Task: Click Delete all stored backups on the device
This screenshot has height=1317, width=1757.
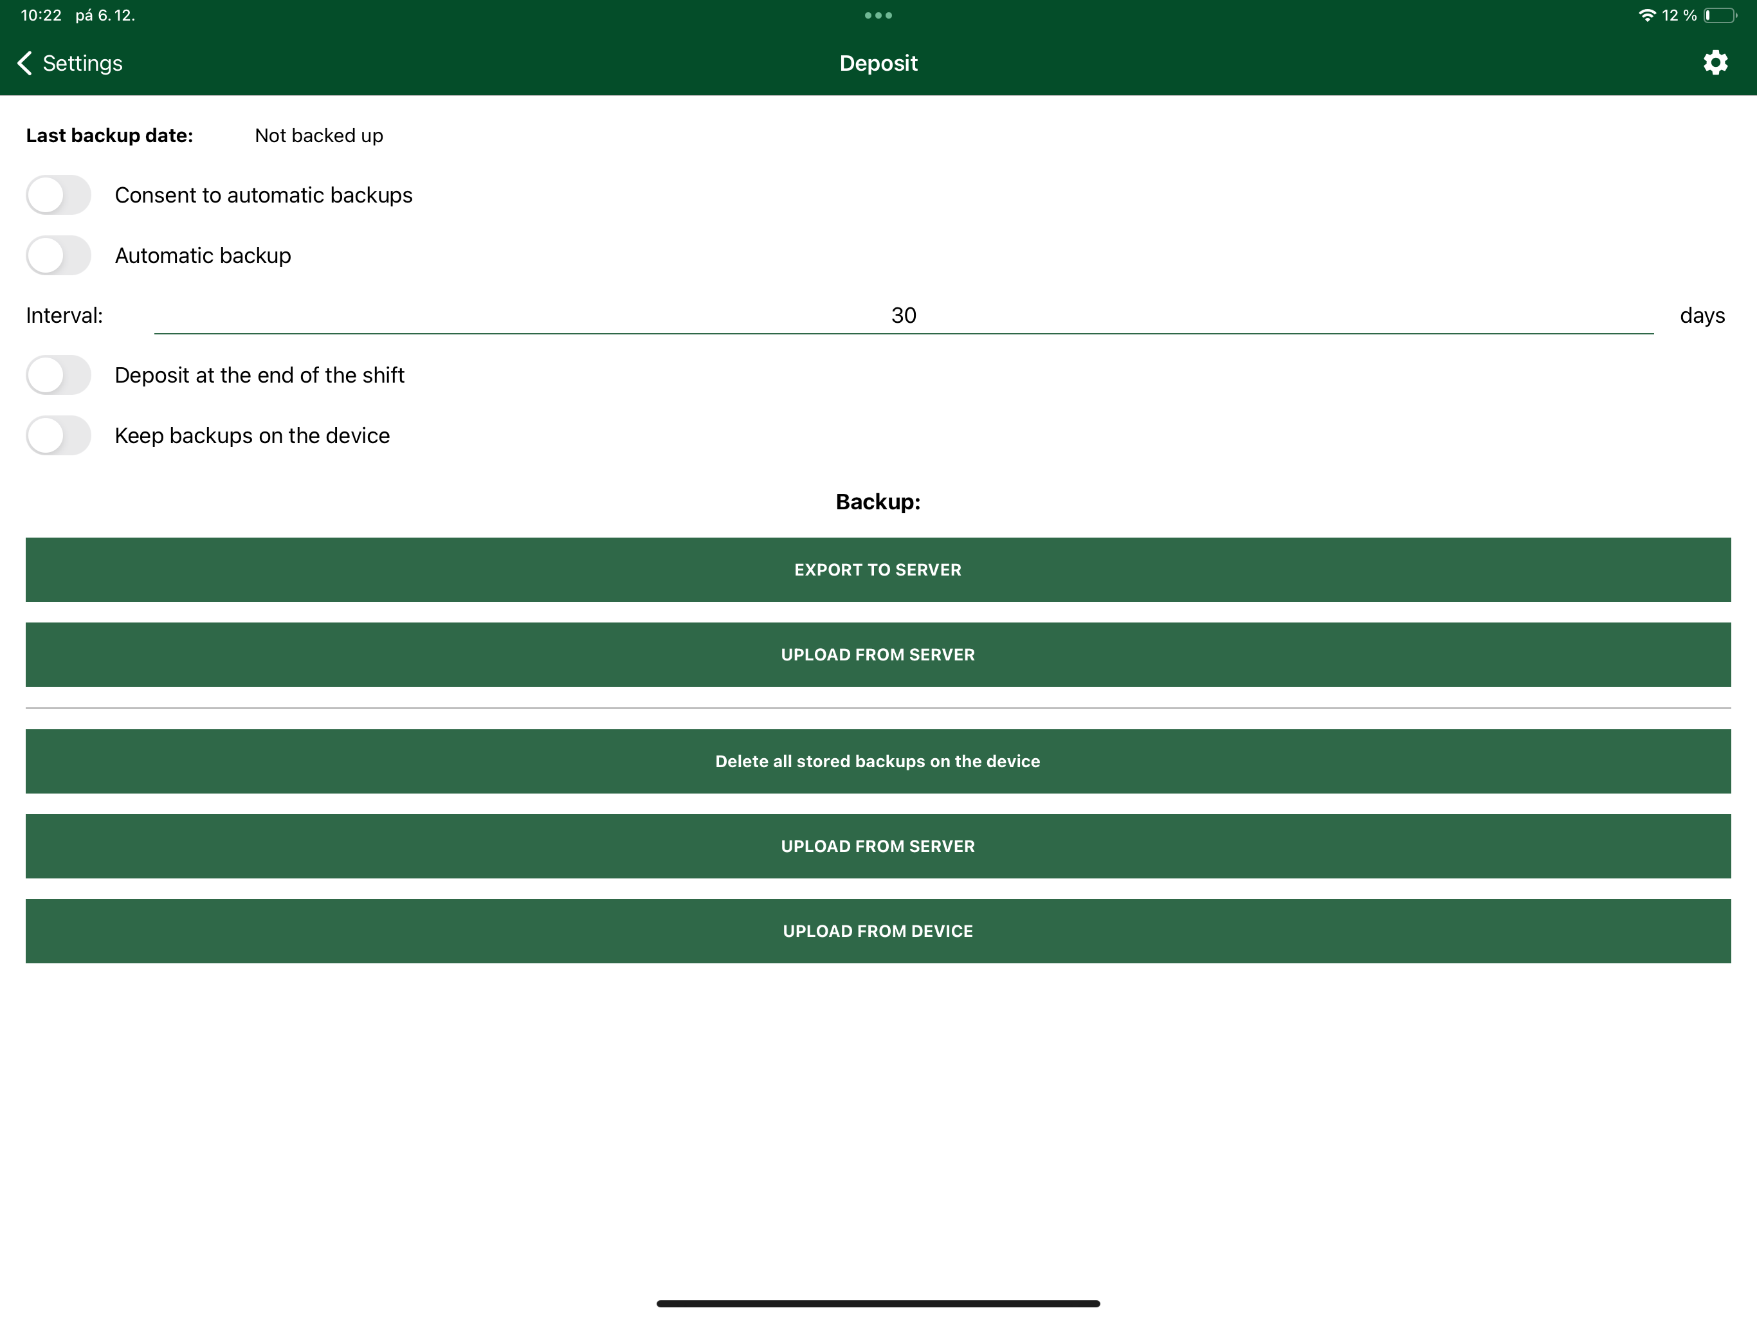Action: tap(877, 761)
